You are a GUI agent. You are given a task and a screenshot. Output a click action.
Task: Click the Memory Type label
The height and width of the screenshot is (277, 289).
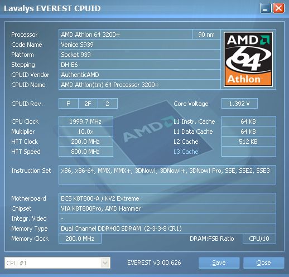(x=30, y=229)
